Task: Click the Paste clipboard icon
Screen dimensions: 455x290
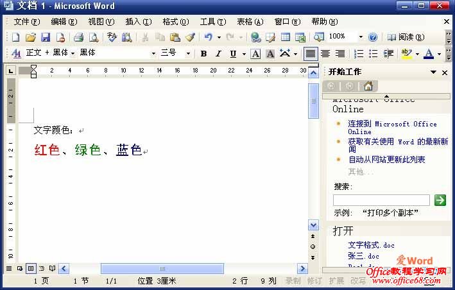Action: [175, 37]
